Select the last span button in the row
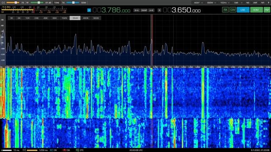 coord(96,18)
